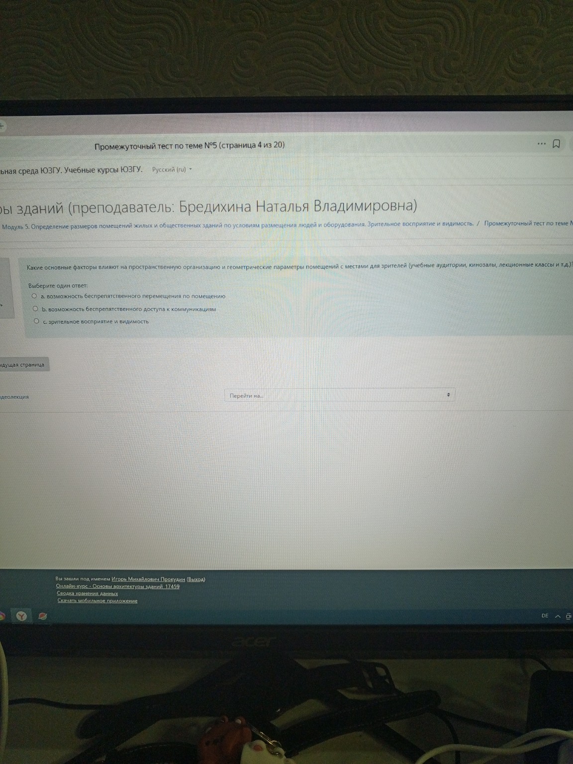
Task: Open breadcrumb 'Промежуточный тест по теме'
Action: click(x=529, y=224)
